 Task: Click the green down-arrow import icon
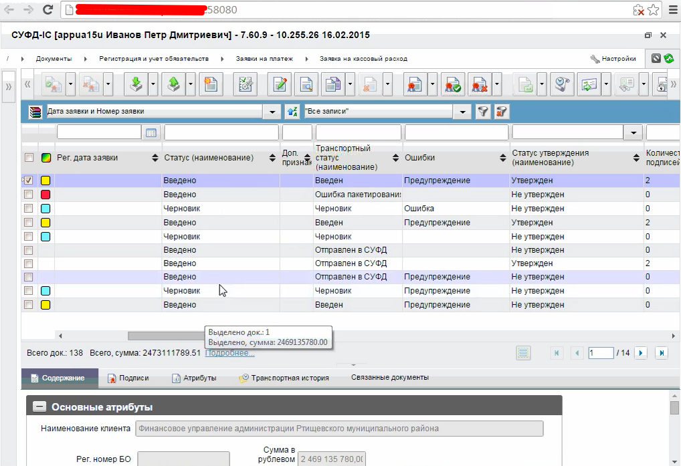pyautogui.click(x=136, y=84)
